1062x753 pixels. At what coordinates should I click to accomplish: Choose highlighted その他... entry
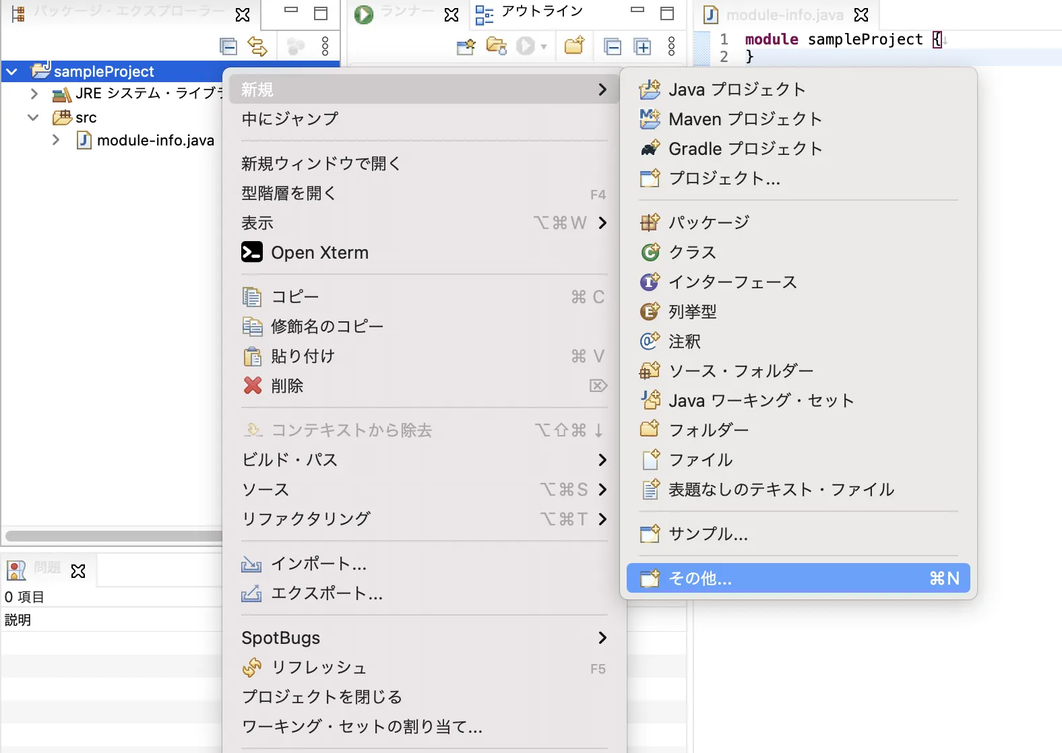coord(798,578)
